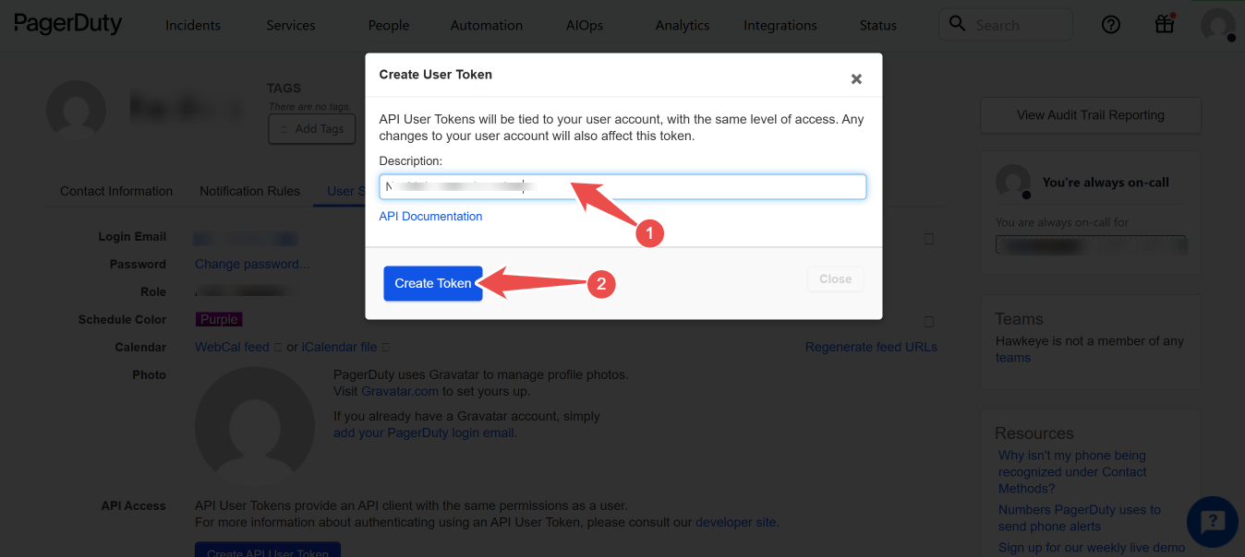1245x557 pixels.
Task: Close the Create User Token dialog with X
Action: (x=856, y=79)
